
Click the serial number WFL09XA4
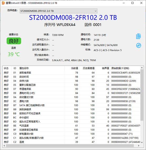(x=66, y=25)
